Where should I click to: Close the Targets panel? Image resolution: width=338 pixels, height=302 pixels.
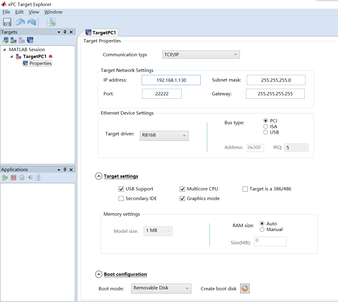tap(71, 32)
